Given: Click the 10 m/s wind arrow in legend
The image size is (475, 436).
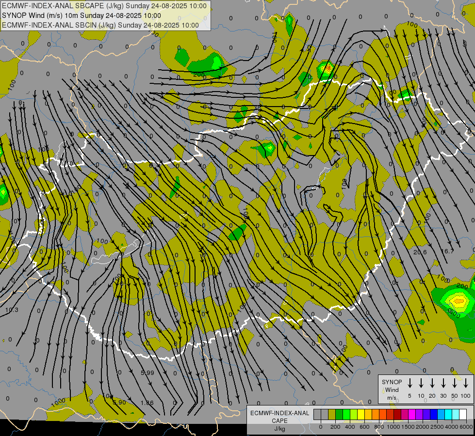Looking at the screenshot, I should click(421, 383).
